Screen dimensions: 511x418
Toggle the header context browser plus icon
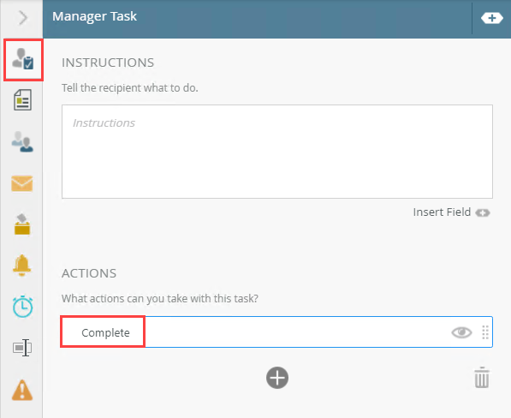[x=492, y=18]
